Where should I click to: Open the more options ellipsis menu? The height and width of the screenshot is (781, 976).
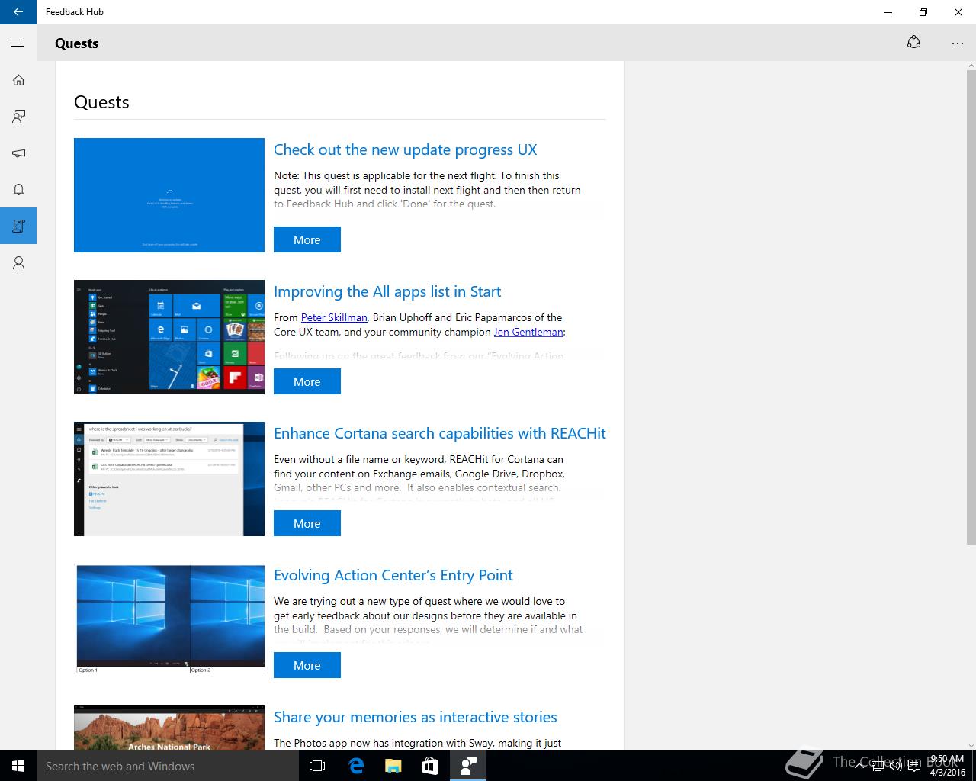tap(958, 43)
